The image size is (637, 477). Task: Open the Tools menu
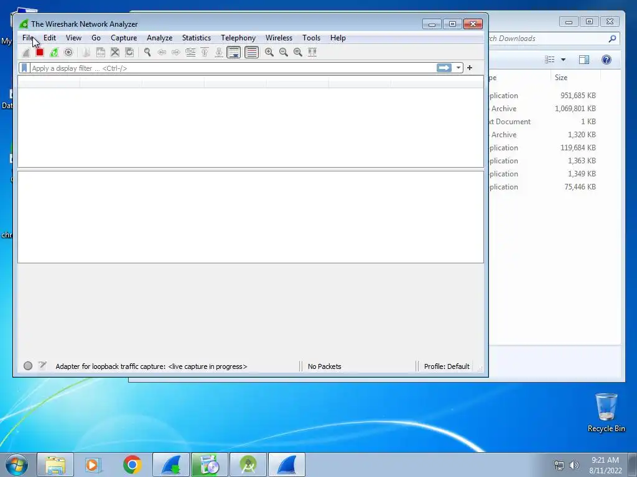tap(311, 38)
